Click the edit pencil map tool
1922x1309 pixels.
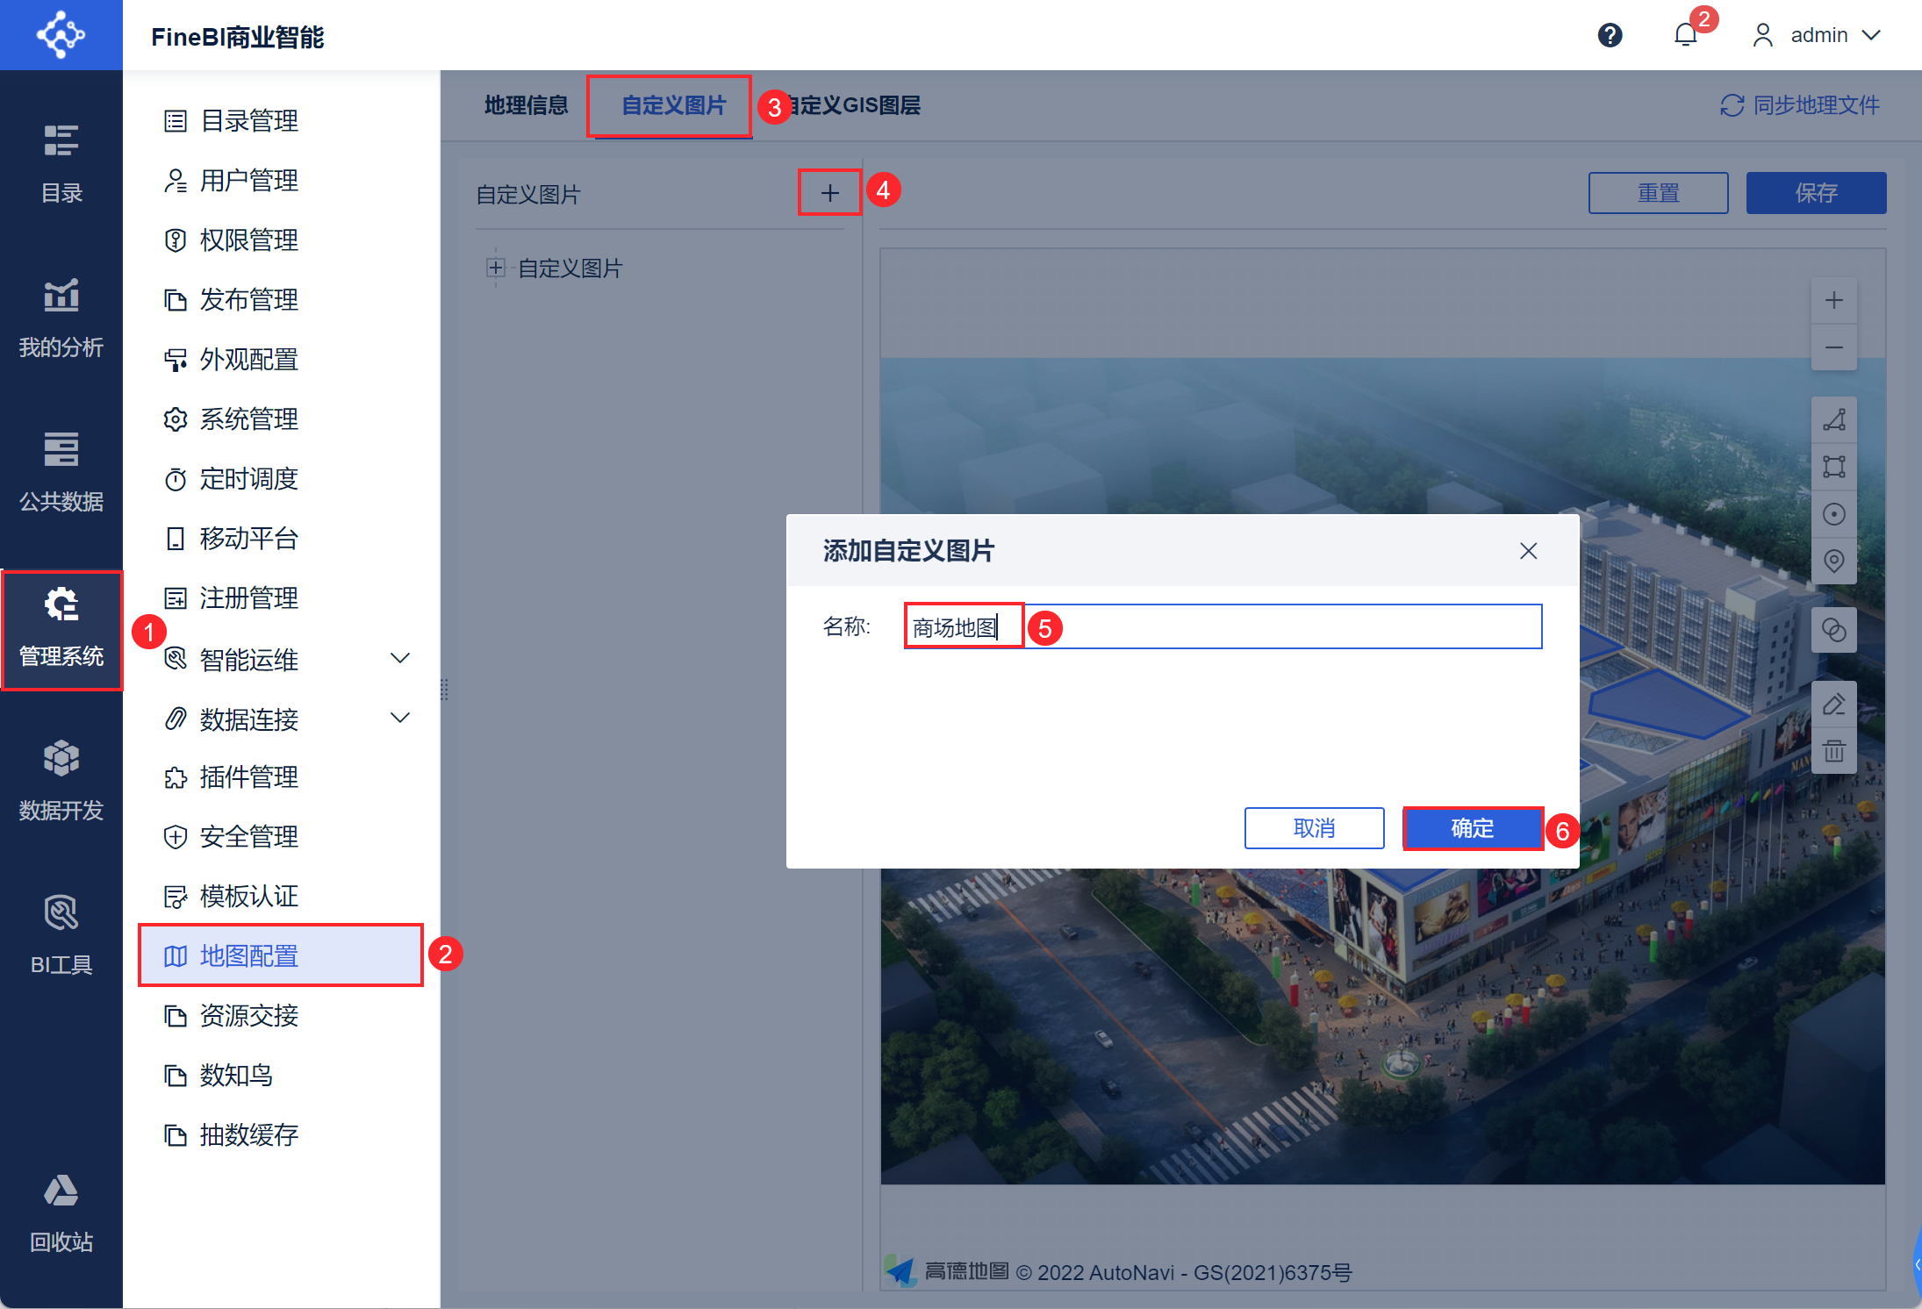[1833, 705]
